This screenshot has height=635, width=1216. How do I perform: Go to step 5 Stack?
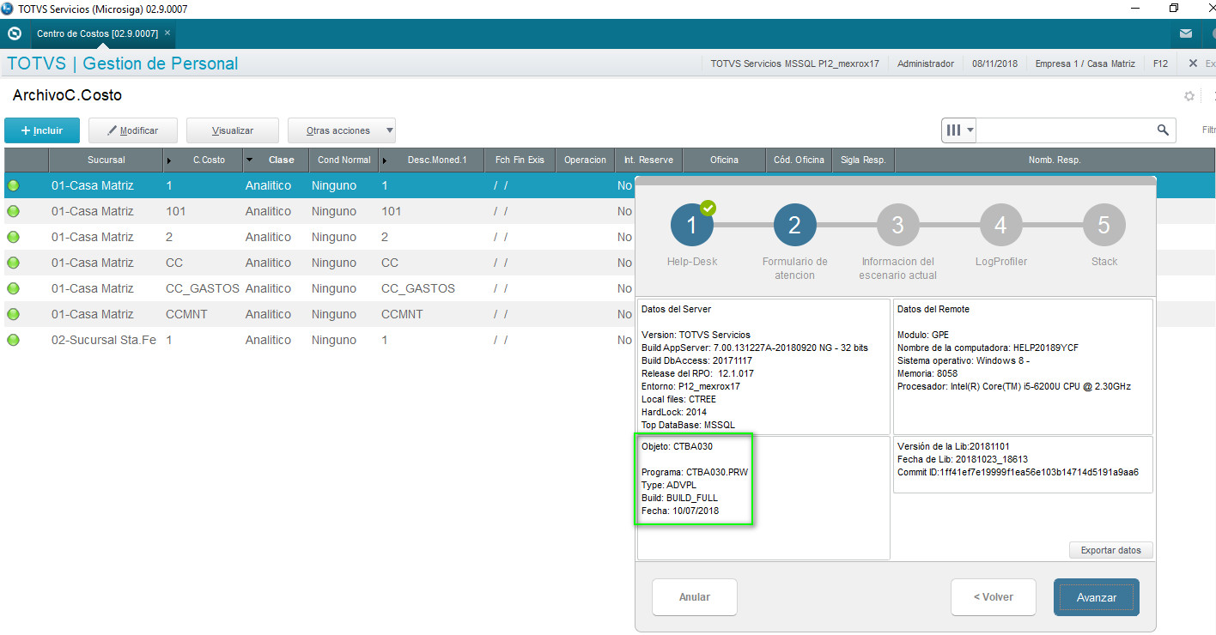click(1104, 225)
